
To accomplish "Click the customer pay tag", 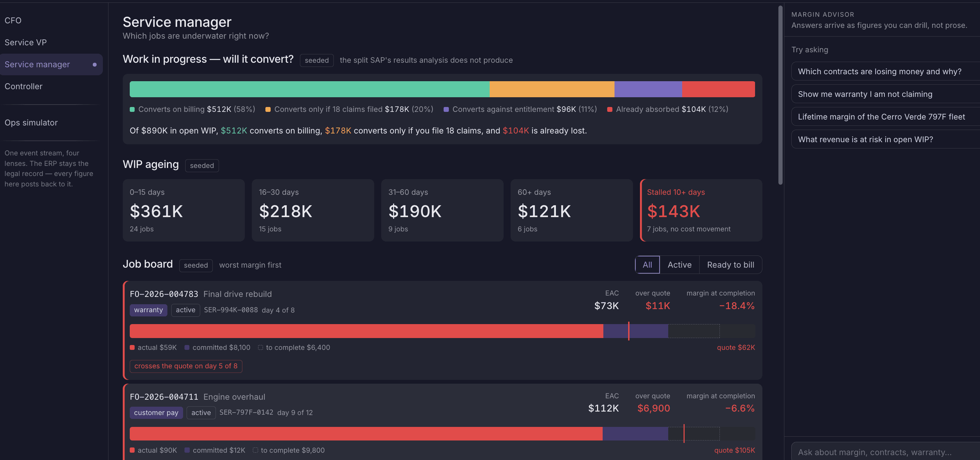I will click(156, 413).
